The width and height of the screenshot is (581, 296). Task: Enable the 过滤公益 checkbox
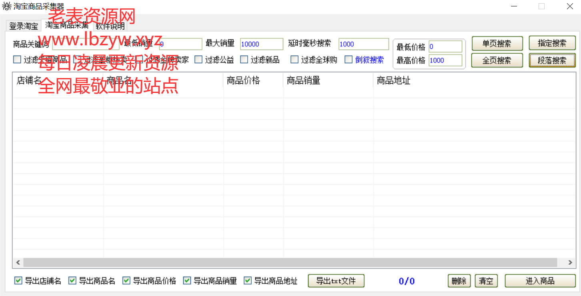click(198, 60)
